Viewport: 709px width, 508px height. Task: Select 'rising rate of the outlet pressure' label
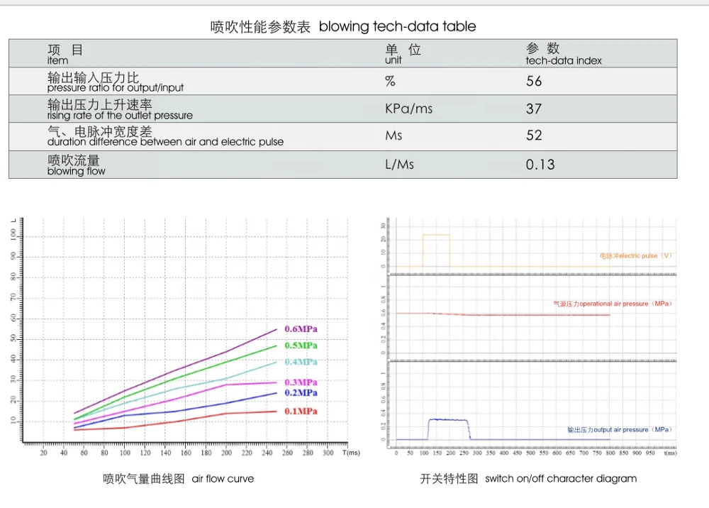pyautogui.click(x=120, y=116)
